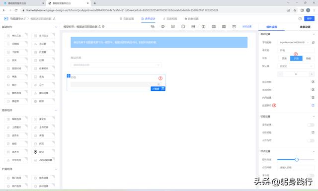Open the 默认值 default value dropdown
This screenshot has height=191, width=318.
(296, 66)
